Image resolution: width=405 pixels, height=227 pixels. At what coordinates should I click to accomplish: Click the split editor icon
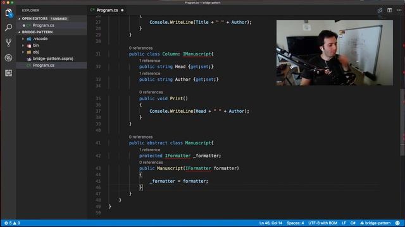[390, 10]
